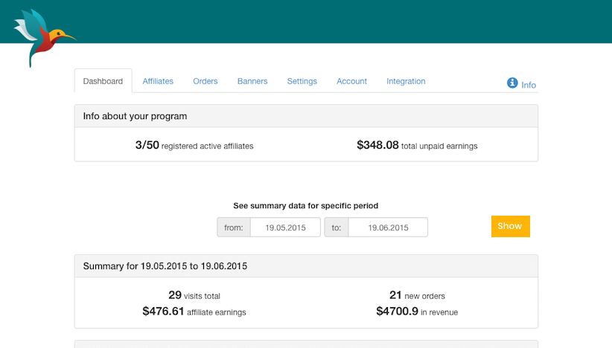Go to the Banners tab

(x=252, y=81)
